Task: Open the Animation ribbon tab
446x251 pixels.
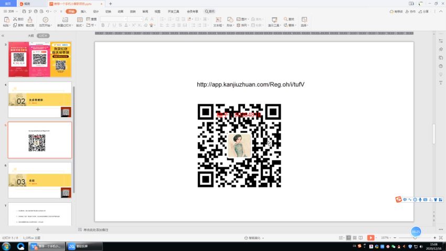Action: click(121, 12)
